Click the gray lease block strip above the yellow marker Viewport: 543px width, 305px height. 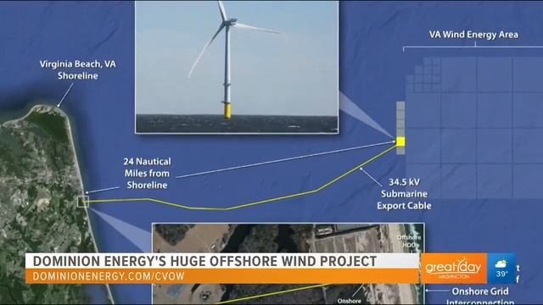coord(400,119)
